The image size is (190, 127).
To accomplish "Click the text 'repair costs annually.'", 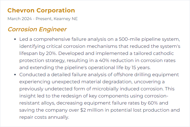I will (44, 117).
